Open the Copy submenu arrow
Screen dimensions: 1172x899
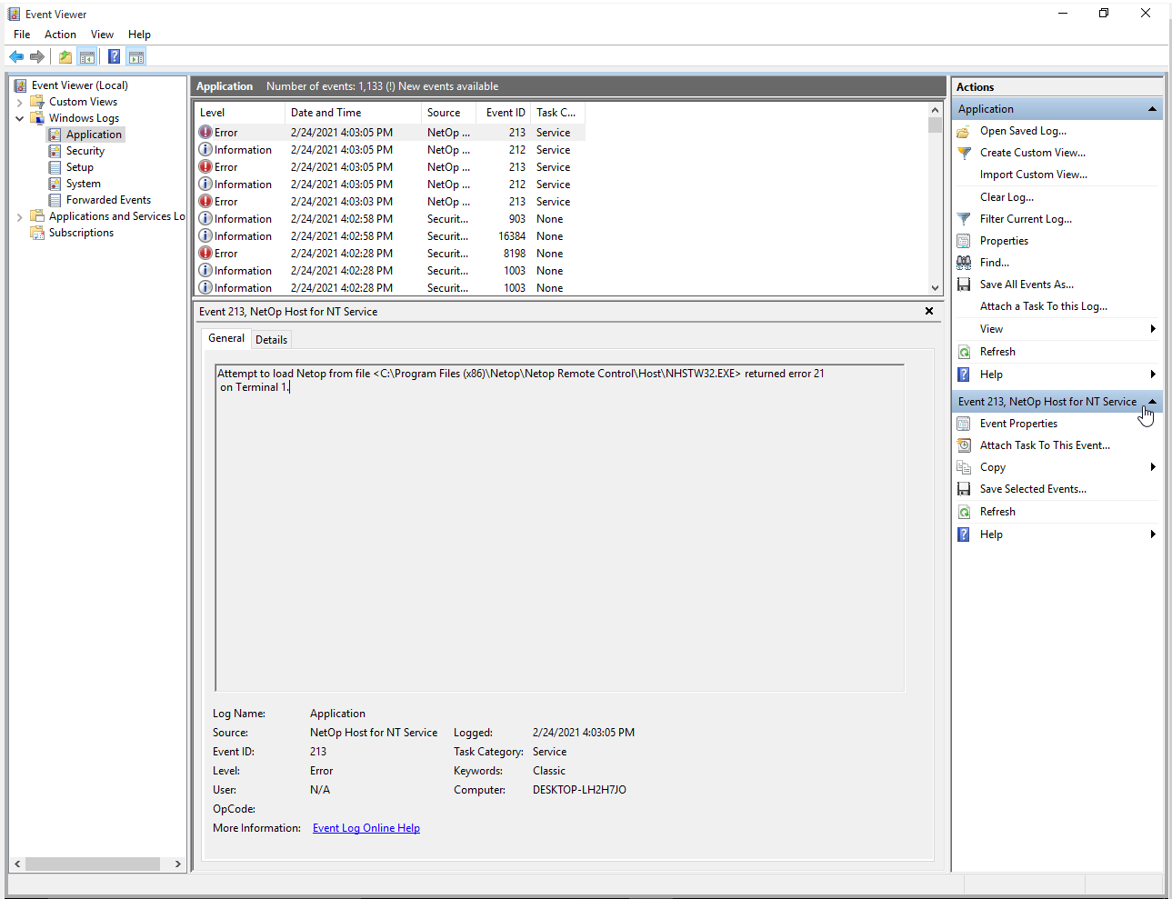click(1153, 467)
